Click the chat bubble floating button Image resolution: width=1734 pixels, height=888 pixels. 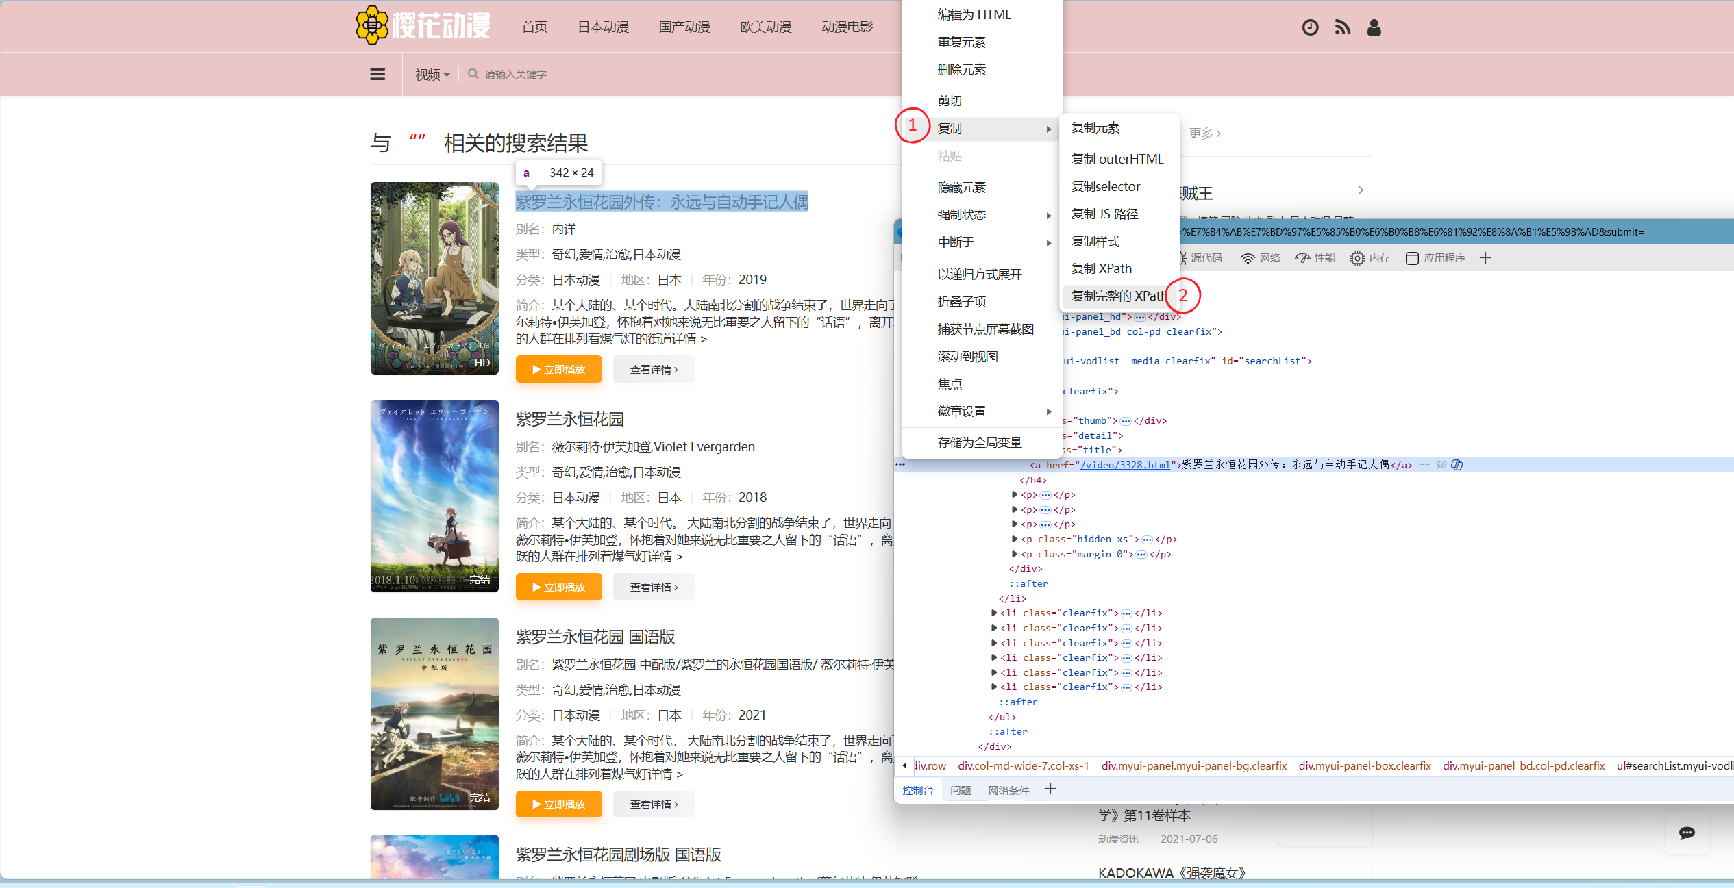(1687, 833)
